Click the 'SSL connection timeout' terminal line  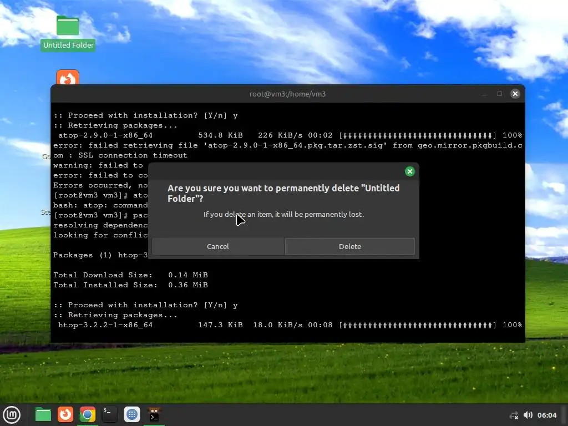pos(120,155)
